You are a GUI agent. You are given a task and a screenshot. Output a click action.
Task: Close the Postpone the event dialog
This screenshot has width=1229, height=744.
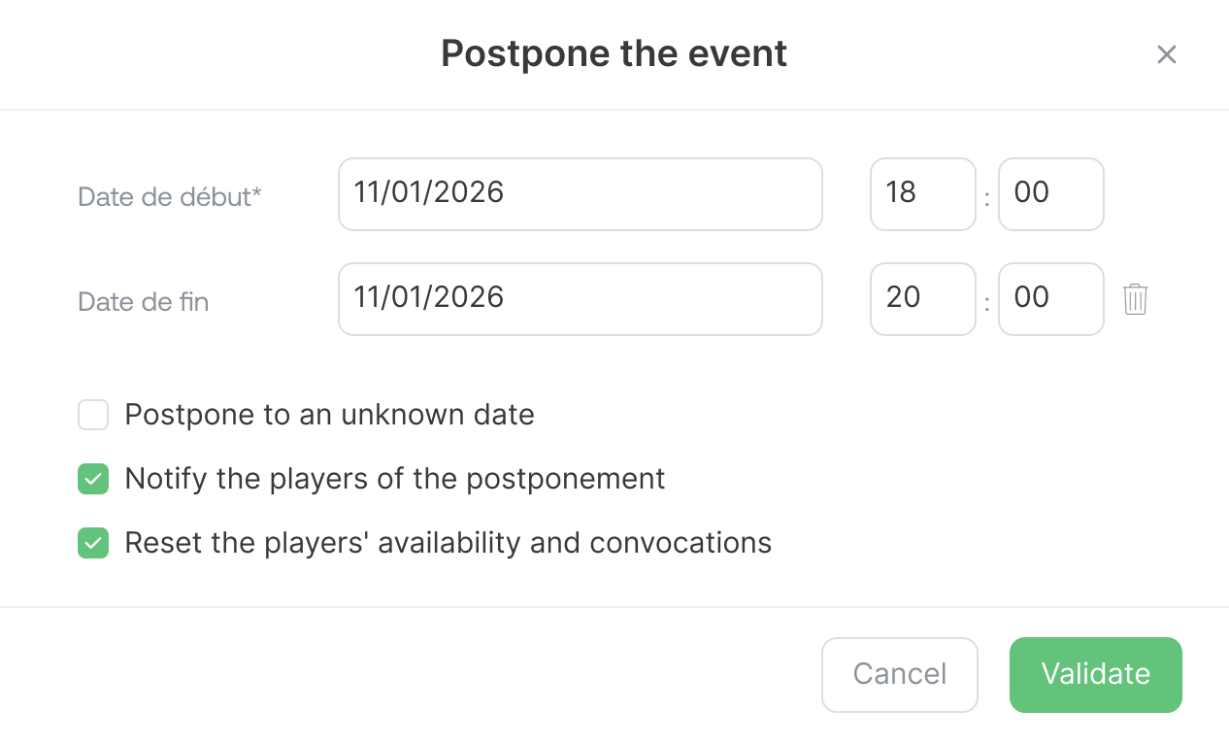coord(1166,54)
